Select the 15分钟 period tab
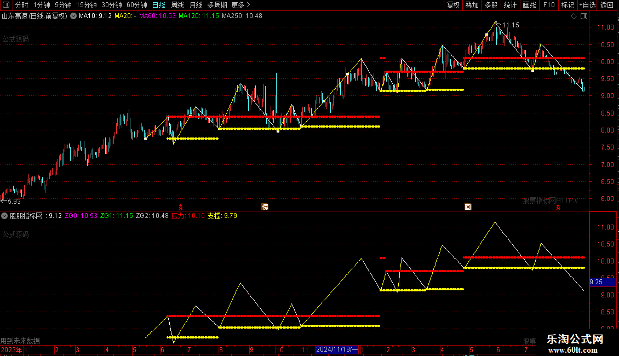The height and width of the screenshot is (356, 619). click(87, 5)
